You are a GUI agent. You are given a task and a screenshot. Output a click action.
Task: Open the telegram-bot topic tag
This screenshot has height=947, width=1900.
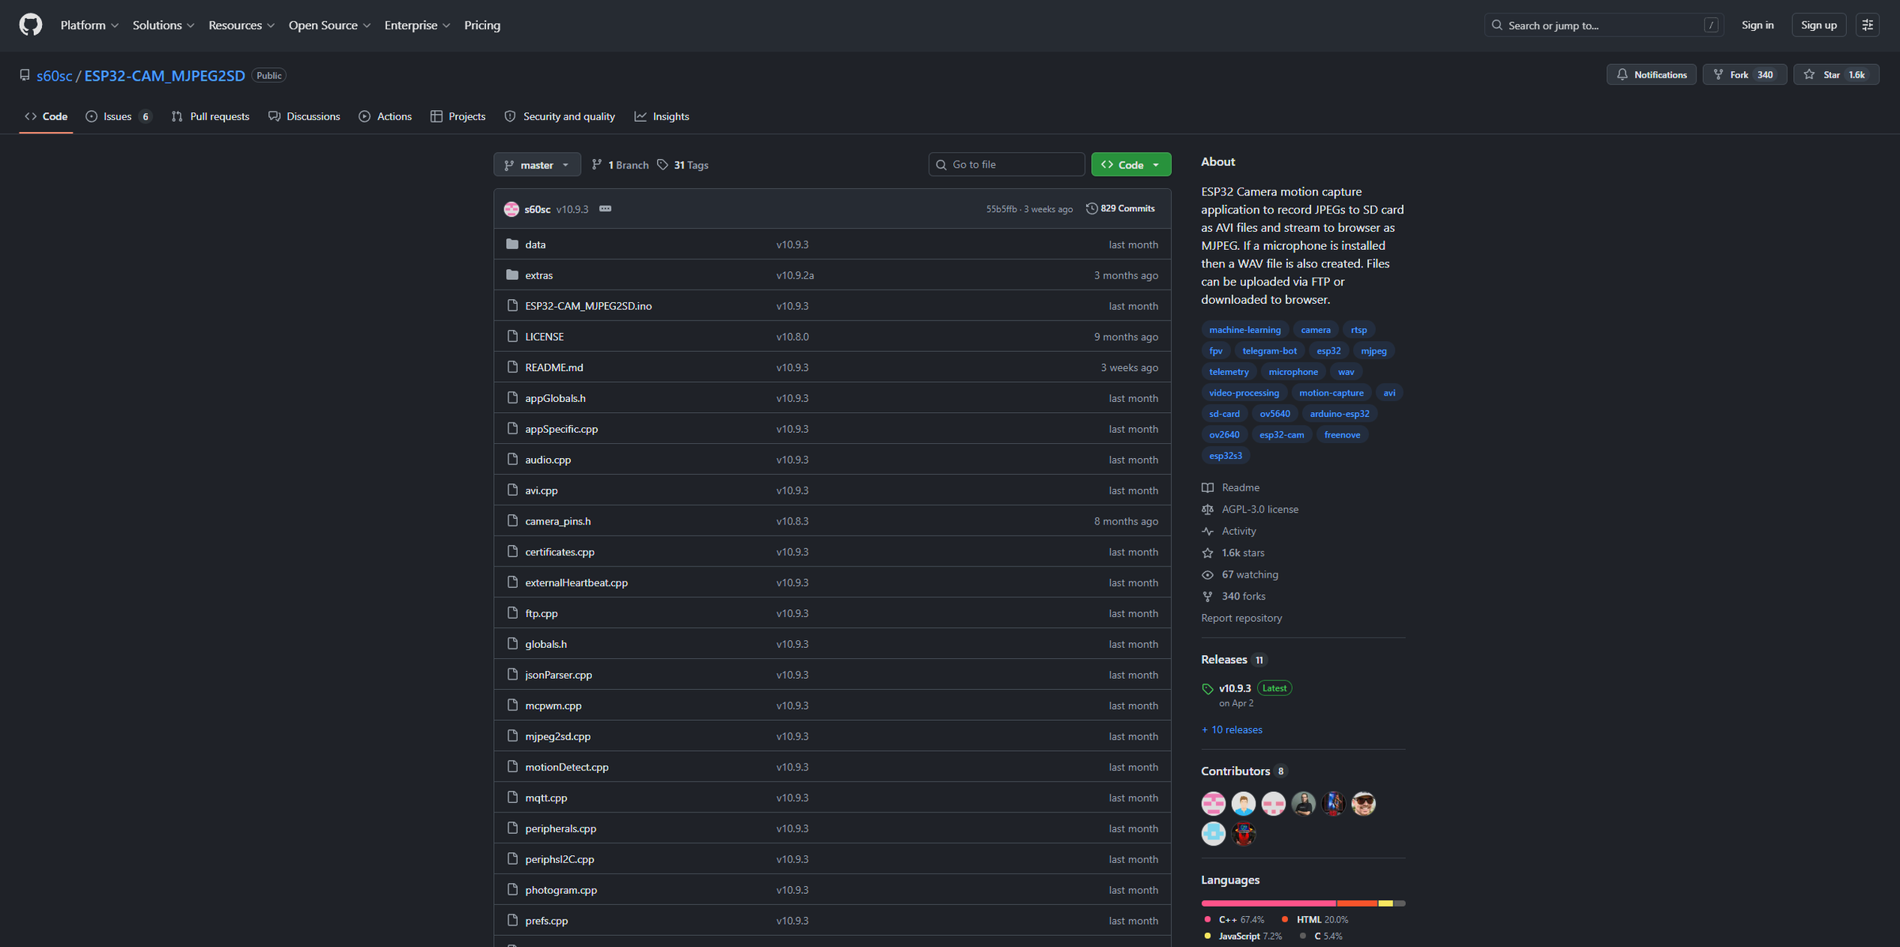pyautogui.click(x=1269, y=350)
